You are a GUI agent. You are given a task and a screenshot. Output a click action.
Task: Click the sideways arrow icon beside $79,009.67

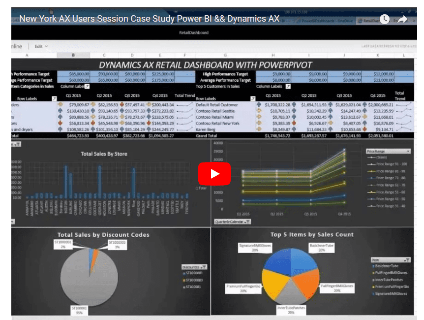pos(60,104)
